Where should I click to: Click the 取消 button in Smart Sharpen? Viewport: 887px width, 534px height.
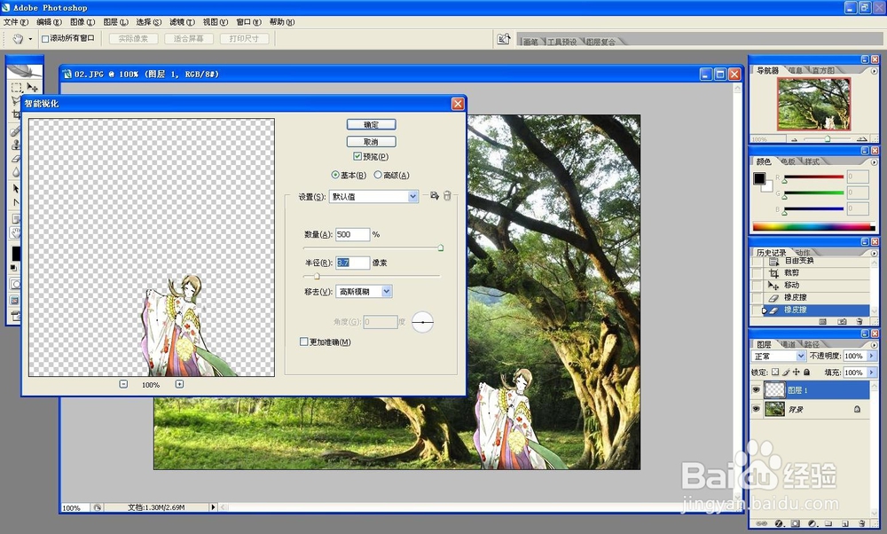pos(370,141)
